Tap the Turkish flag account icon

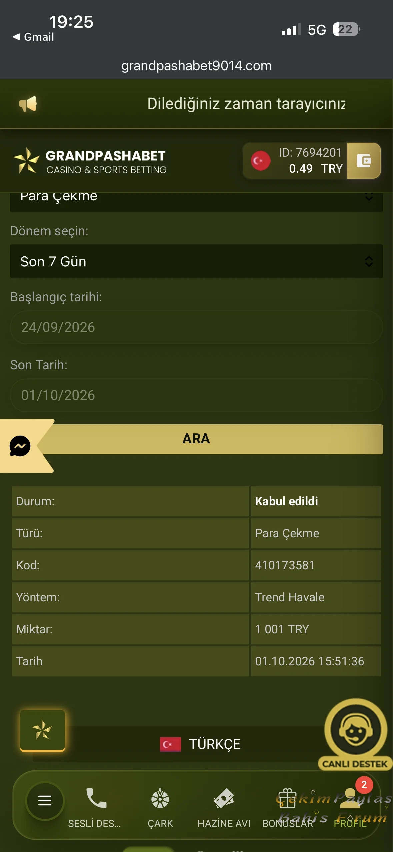[x=260, y=161]
